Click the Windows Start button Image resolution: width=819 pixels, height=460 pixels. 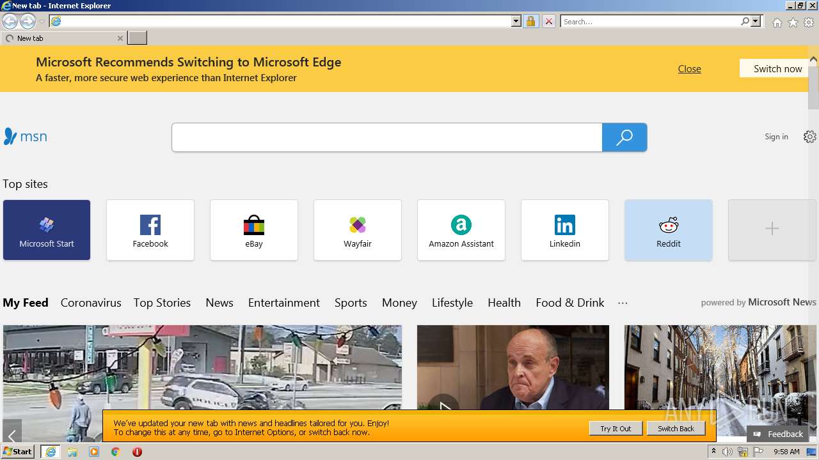click(x=17, y=452)
